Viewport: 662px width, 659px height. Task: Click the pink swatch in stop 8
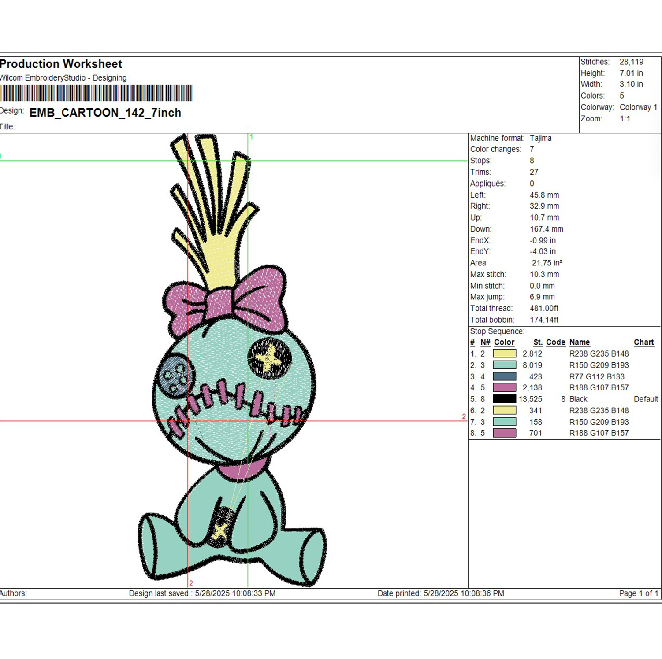(504, 433)
